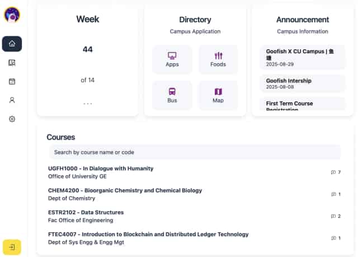Open the calendar icon in sidebar
Image resolution: width=358 pixels, height=257 pixels.
click(12, 81)
